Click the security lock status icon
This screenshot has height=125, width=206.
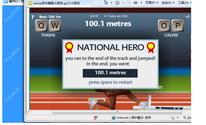(173, 118)
